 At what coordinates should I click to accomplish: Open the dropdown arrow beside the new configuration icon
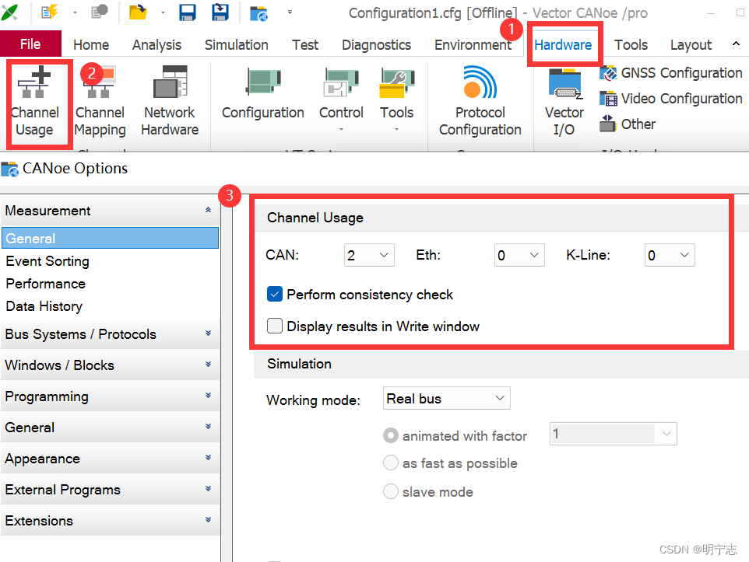pos(75,13)
